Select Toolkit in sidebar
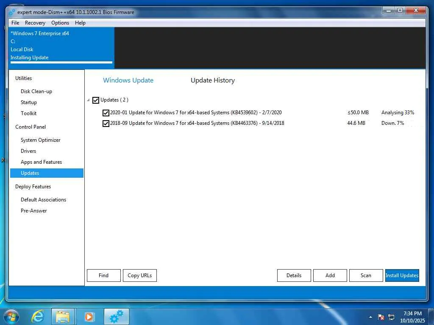434x325 pixels. click(28, 113)
